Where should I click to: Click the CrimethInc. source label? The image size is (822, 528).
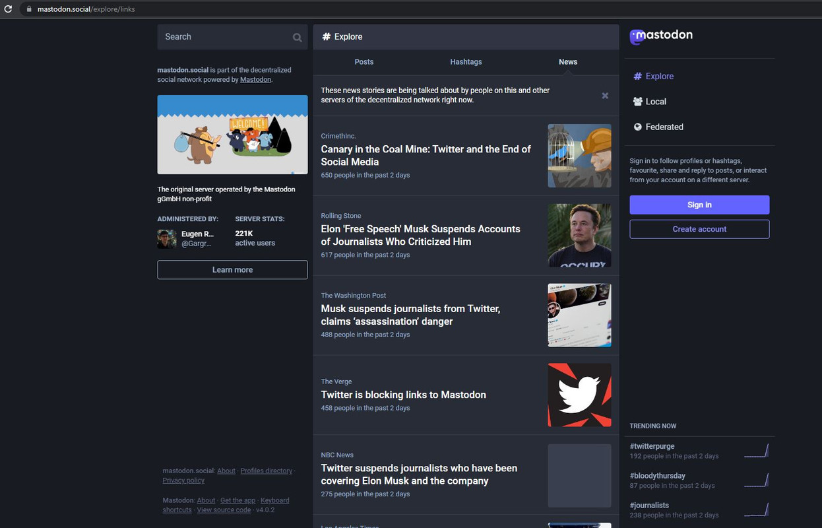[338, 136]
